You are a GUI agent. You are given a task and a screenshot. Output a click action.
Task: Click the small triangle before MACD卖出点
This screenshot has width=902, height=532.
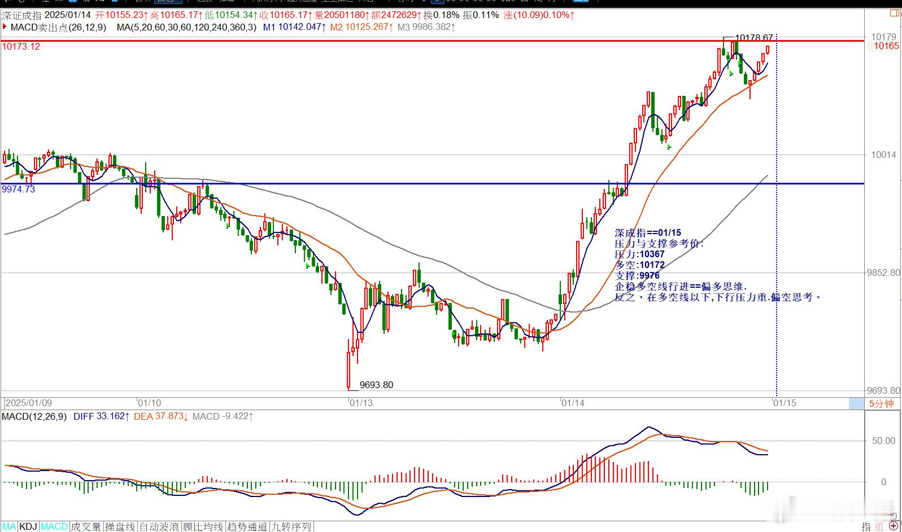pyautogui.click(x=5, y=27)
